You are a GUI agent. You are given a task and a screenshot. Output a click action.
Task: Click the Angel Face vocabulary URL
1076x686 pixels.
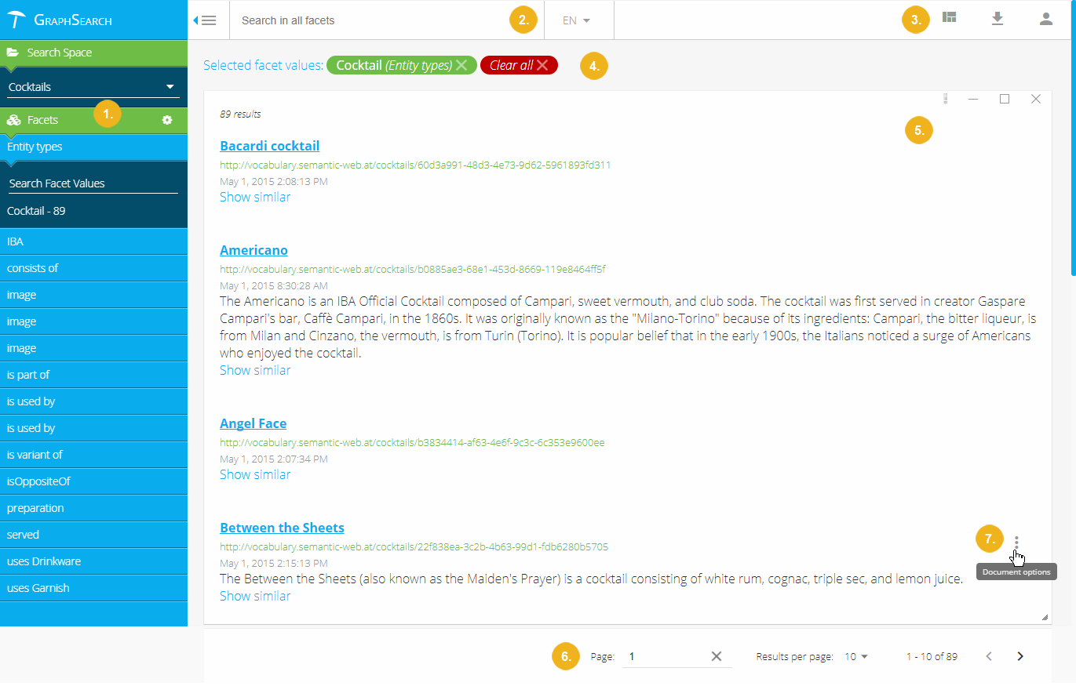[412, 443]
